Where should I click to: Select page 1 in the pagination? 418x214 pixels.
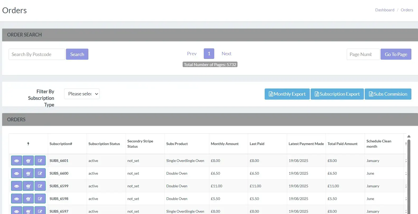click(x=209, y=54)
